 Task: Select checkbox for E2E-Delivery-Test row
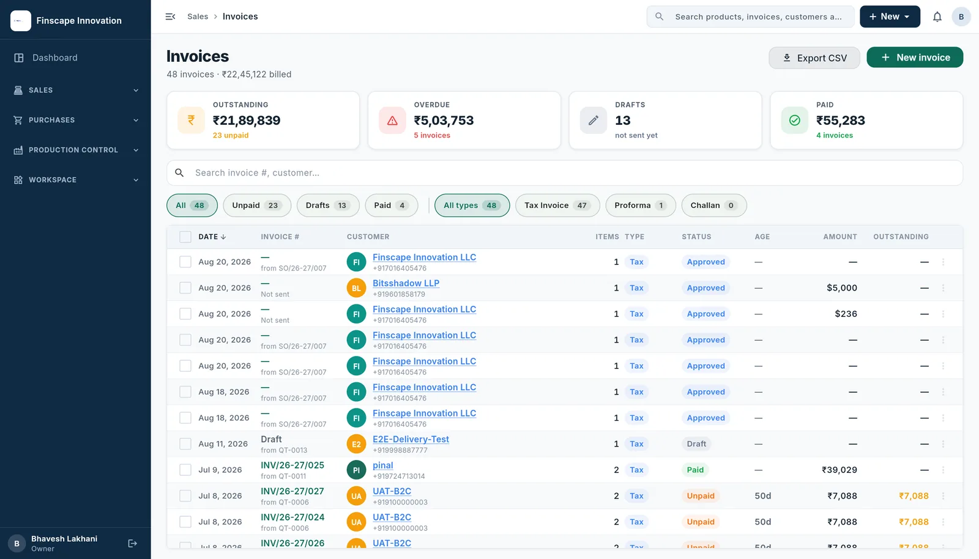pyautogui.click(x=185, y=444)
